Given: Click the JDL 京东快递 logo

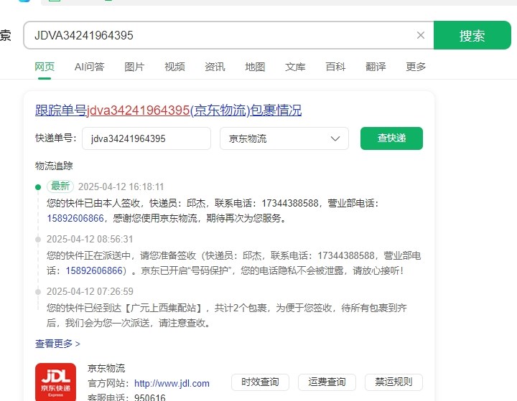Looking at the screenshot, I should pyautogui.click(x=56, y=382).
